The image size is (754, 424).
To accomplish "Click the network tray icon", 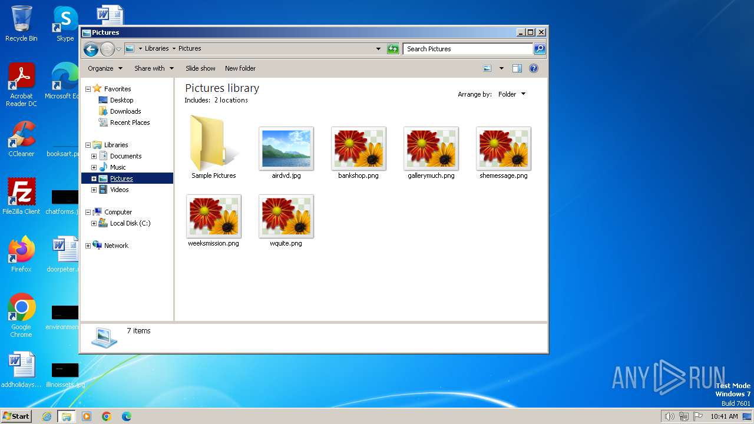I will [684, 416].
